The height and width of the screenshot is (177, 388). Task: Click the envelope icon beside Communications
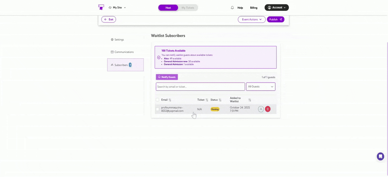tap(112, 52)
